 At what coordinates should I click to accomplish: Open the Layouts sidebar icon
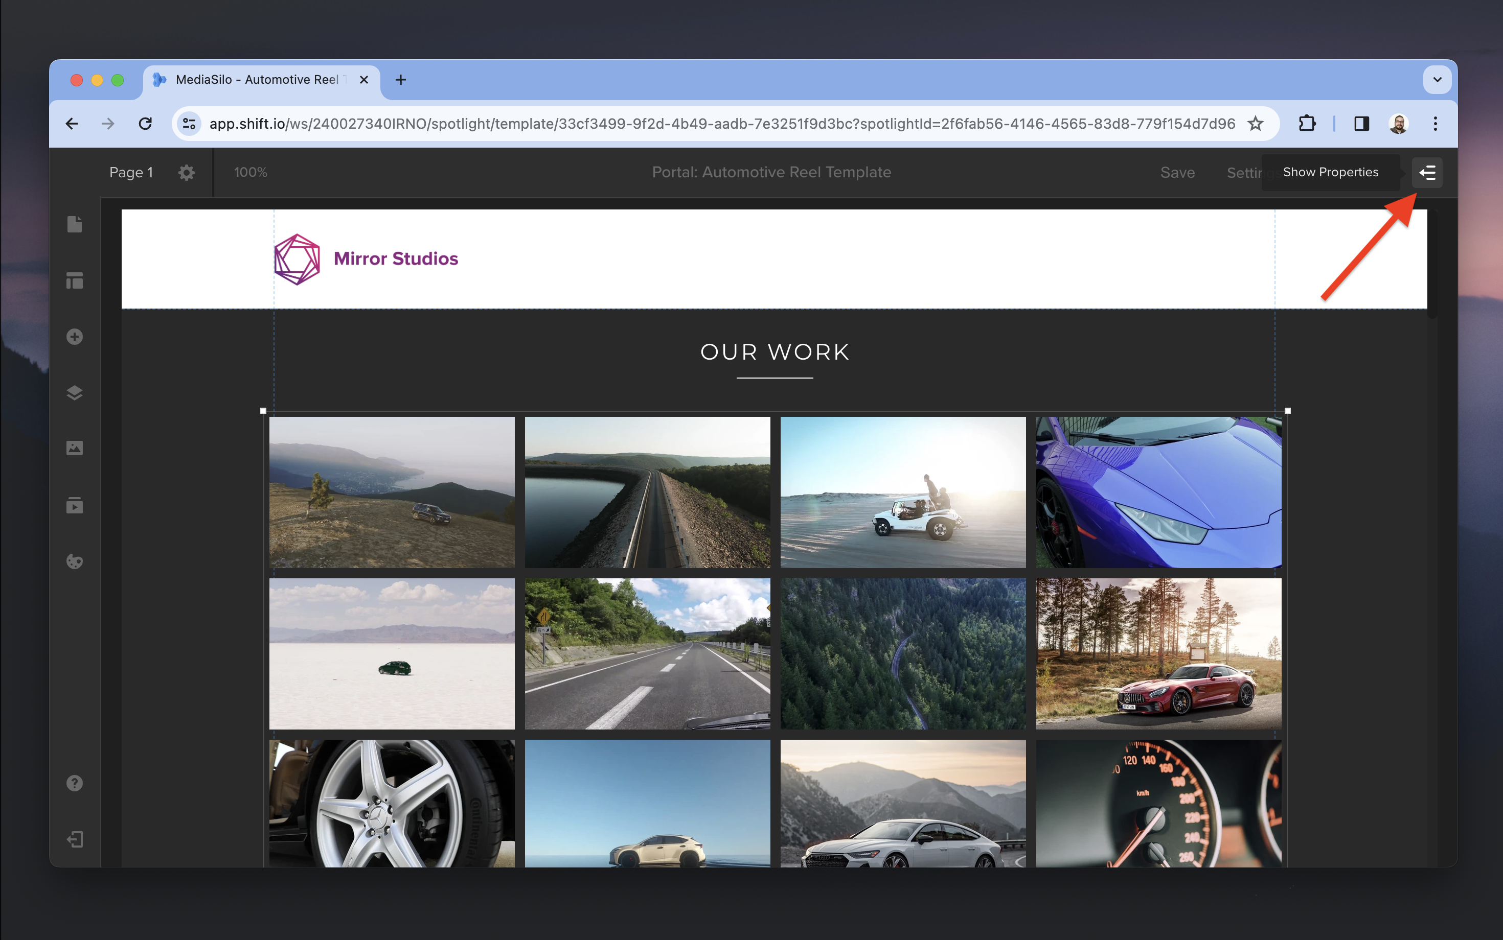pos(75,280)
